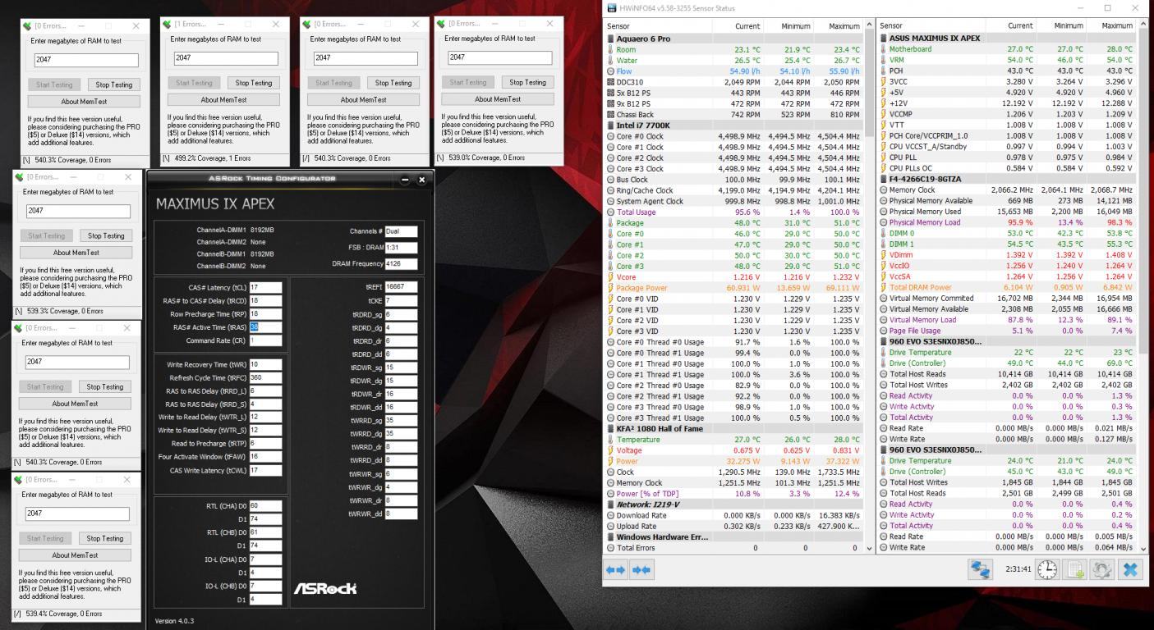Image resolution: width=1154 pixels, height=630 pixels.
Task: Select the Windows Hardware Err... group
Action: [734, 536]
